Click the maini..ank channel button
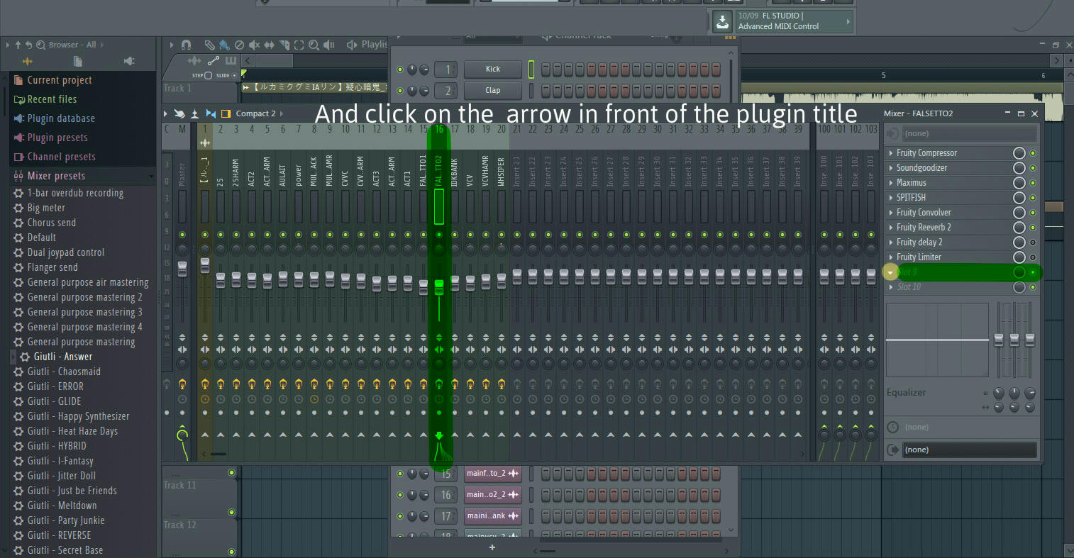This screenshot has height=558, width=1074. [x=492, y=515]
